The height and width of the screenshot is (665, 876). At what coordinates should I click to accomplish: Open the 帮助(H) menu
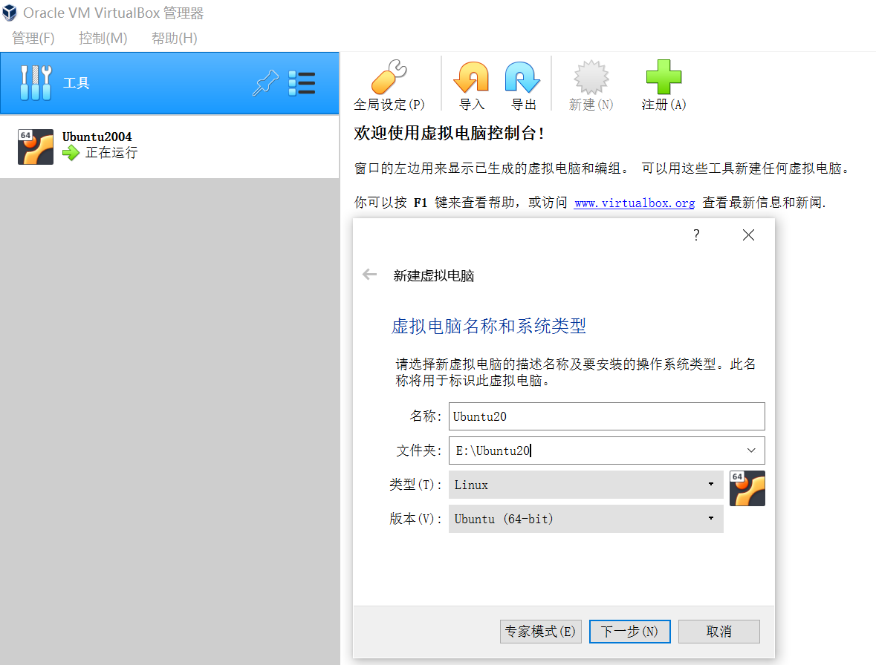click(175, 38)
